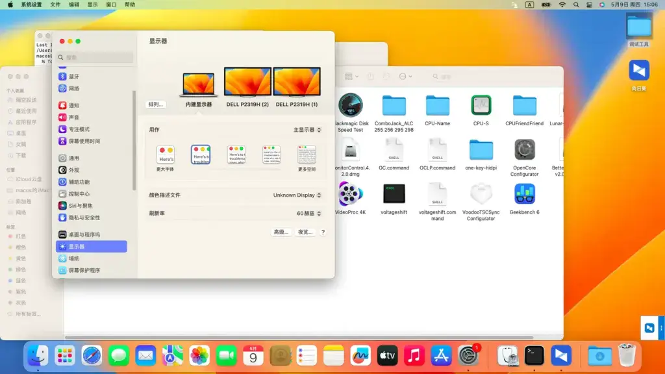Open the Window menu in the menu bar

(111, 5)
